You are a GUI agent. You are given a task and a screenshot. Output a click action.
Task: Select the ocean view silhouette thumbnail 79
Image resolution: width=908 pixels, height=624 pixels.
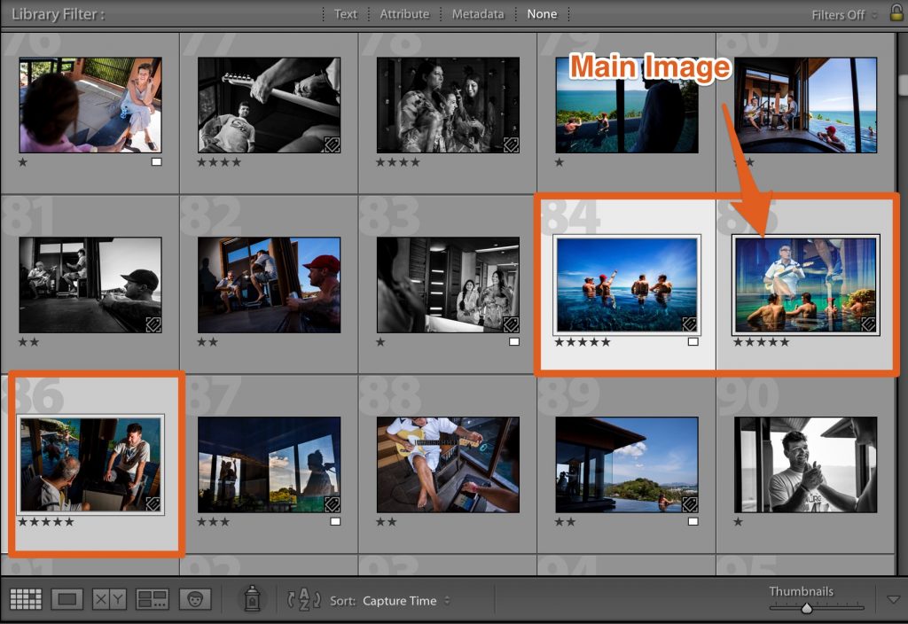coord(627,105)
